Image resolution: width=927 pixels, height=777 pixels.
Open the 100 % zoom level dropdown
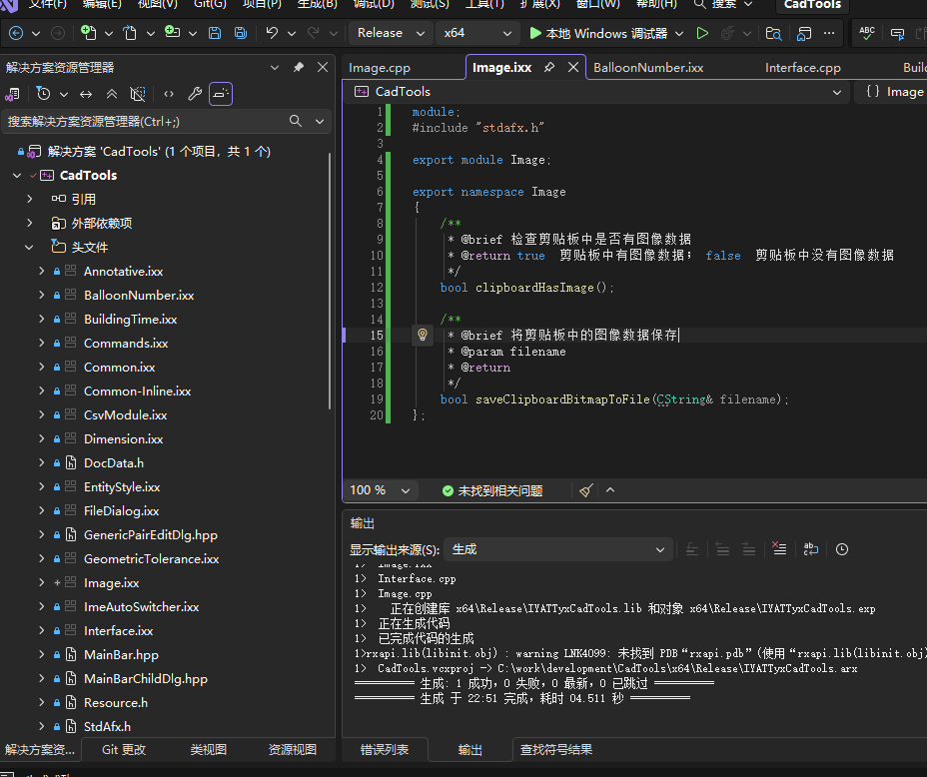381,490
